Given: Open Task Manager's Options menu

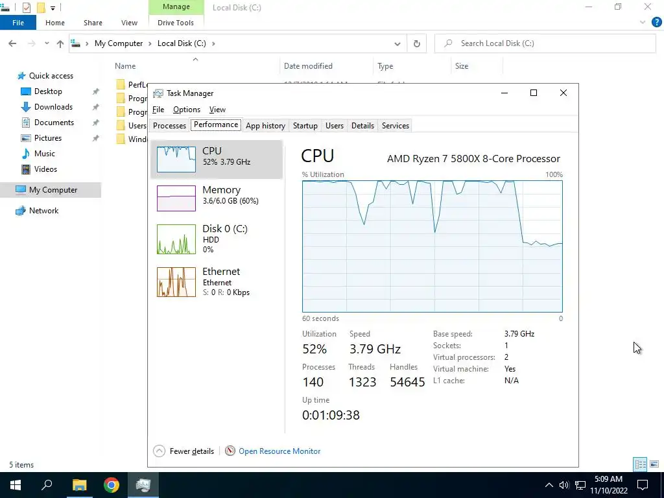Looking at the screenshot, I should click(x=187, y=110).
